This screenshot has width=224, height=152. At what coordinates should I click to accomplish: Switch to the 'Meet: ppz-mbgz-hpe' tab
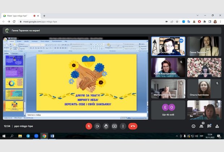coord(18,16)
